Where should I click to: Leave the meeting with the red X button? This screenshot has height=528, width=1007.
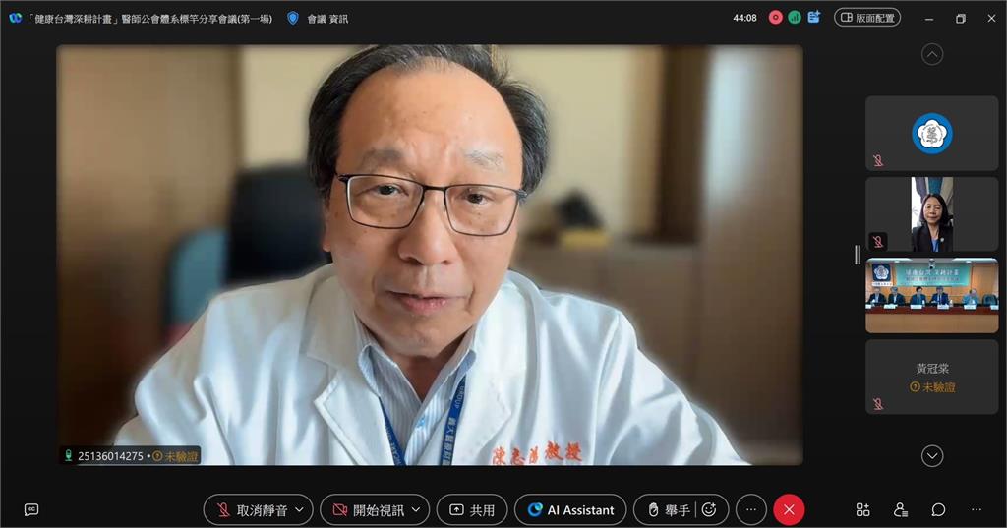[x=790, y=510]
